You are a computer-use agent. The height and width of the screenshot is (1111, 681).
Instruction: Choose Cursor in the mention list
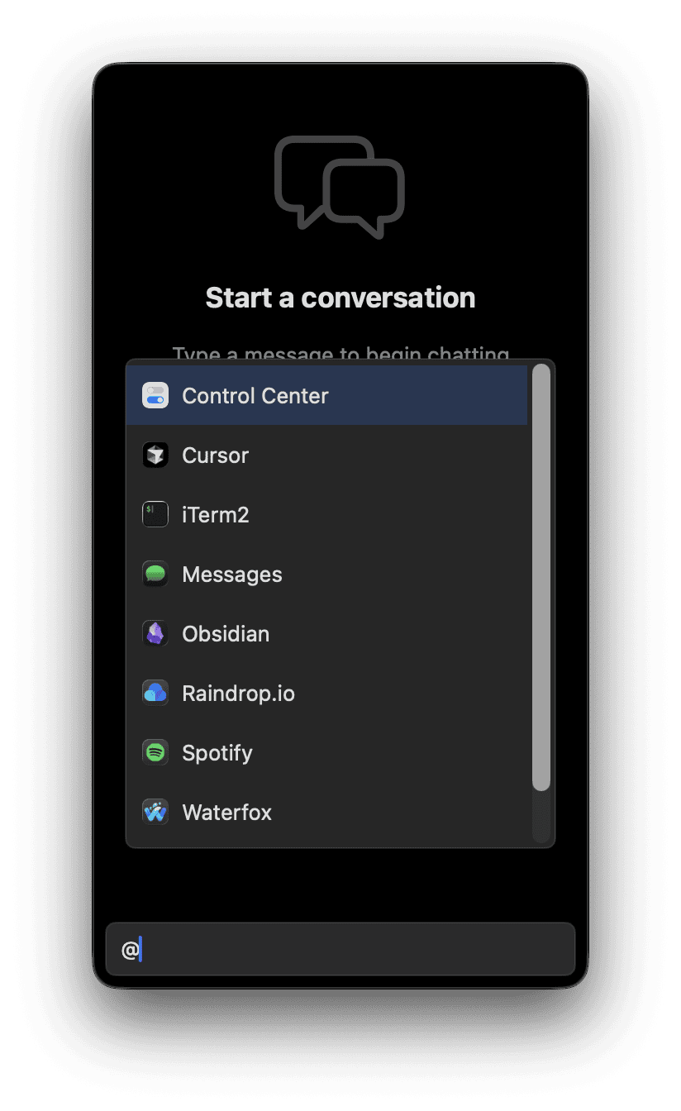click(x=327, y=455)
